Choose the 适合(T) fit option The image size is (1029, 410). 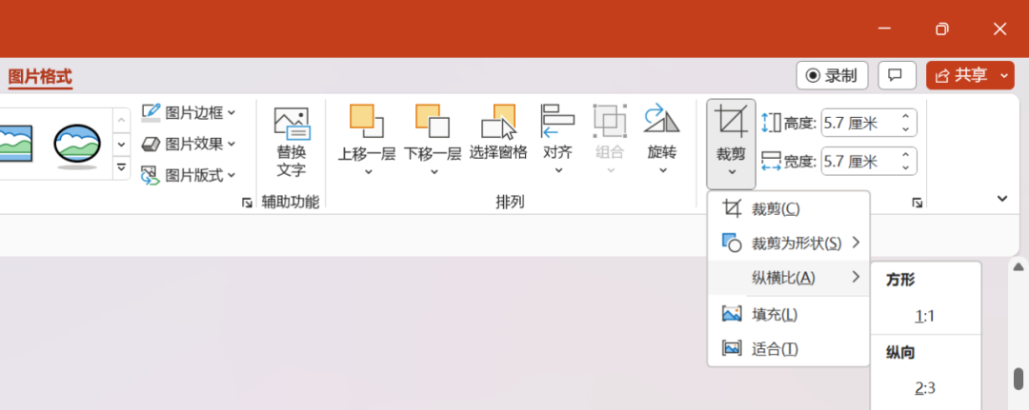(x=788, y=348)
